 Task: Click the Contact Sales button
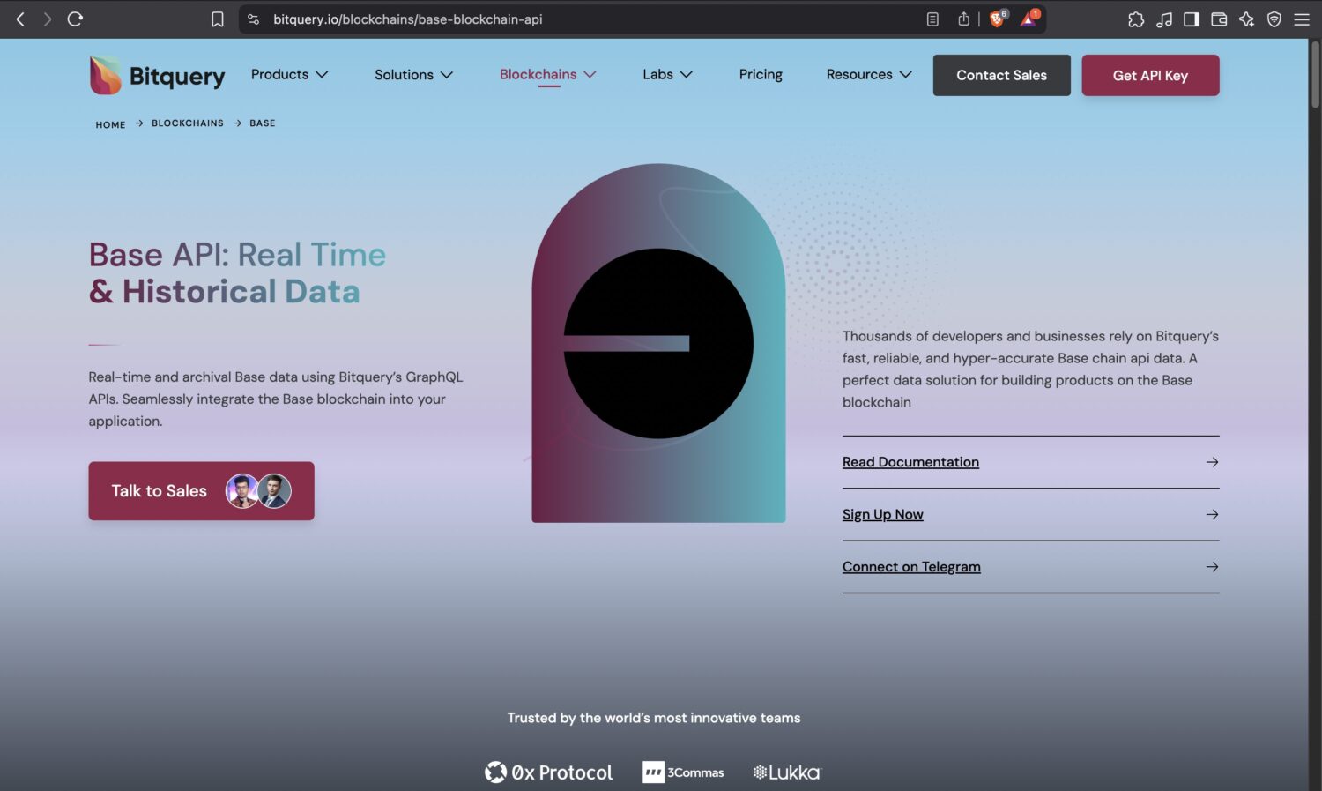pyautogui.click(x=1002, y=75)
